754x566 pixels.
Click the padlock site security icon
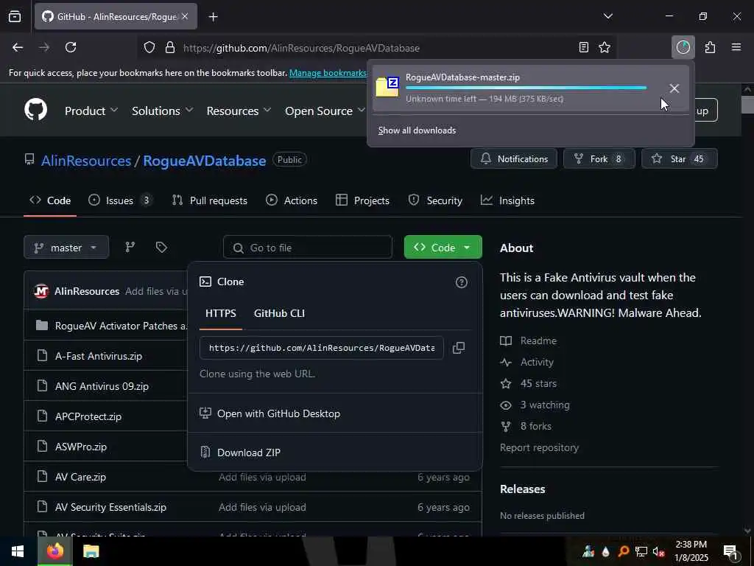point(170,48)
